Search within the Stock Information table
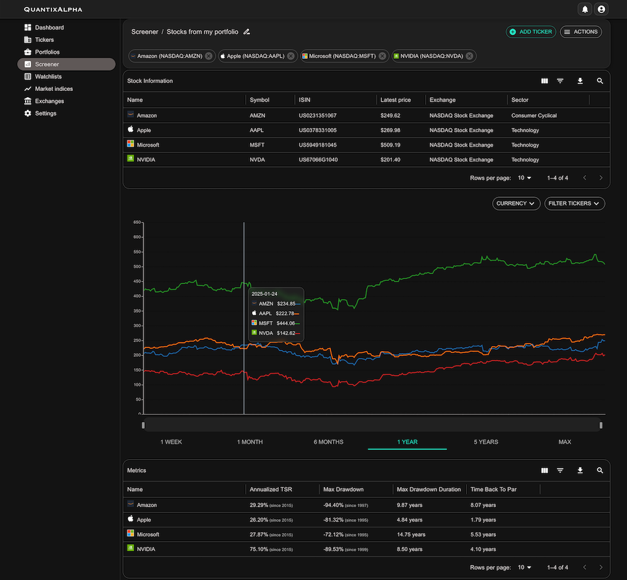This screenshot has width=627, height=580. pos(600,81)
